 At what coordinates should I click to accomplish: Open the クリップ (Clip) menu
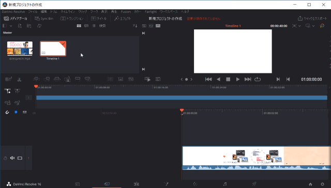click(x=83, y=11)
